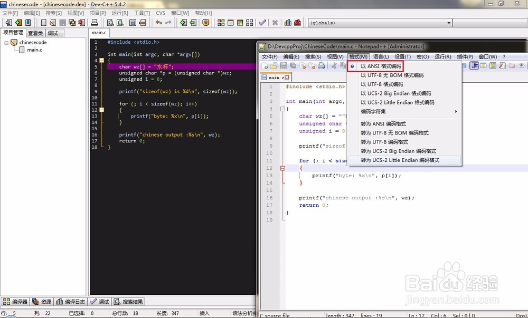Click 'length : 347' in Notepad++ status bar
This screenshot has width=528, height=318.
click(x=340, y=316)
